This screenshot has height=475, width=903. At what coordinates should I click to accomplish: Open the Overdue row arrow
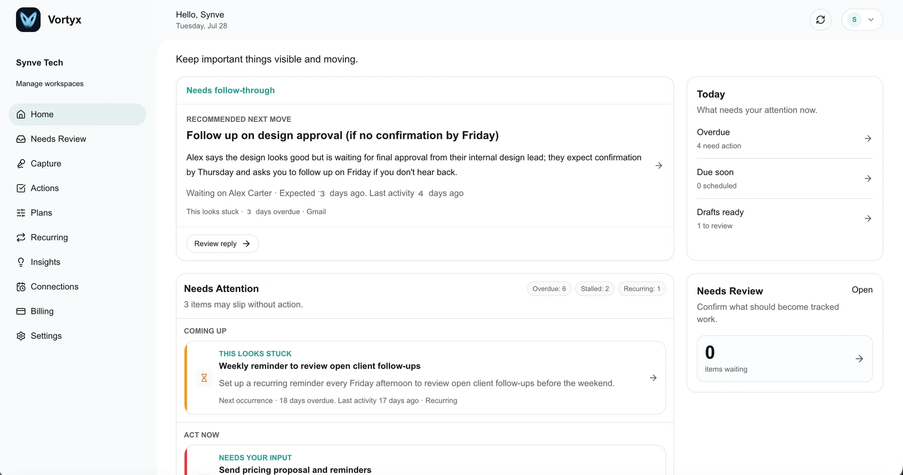(868, 138)
